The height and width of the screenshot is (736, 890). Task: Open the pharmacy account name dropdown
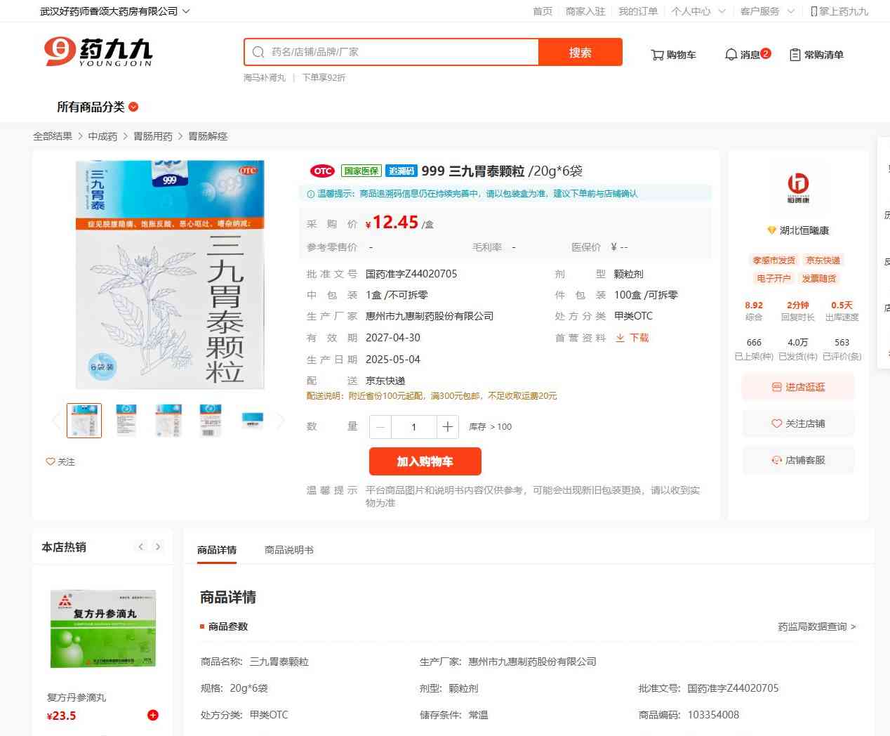[x=114, y=11]
